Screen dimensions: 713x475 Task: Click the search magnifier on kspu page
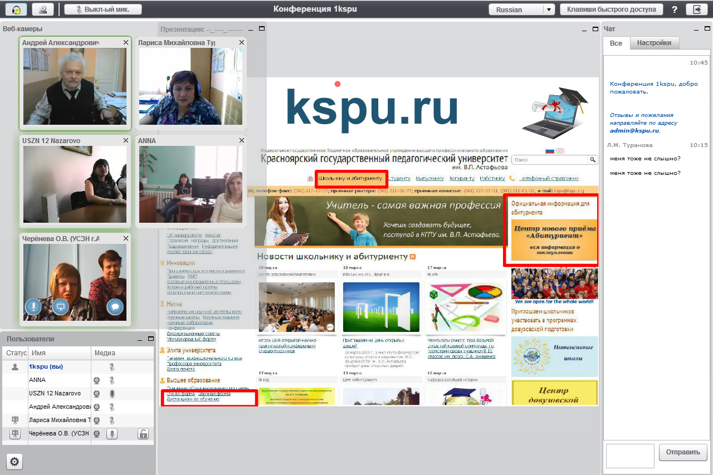click(593, 160)
